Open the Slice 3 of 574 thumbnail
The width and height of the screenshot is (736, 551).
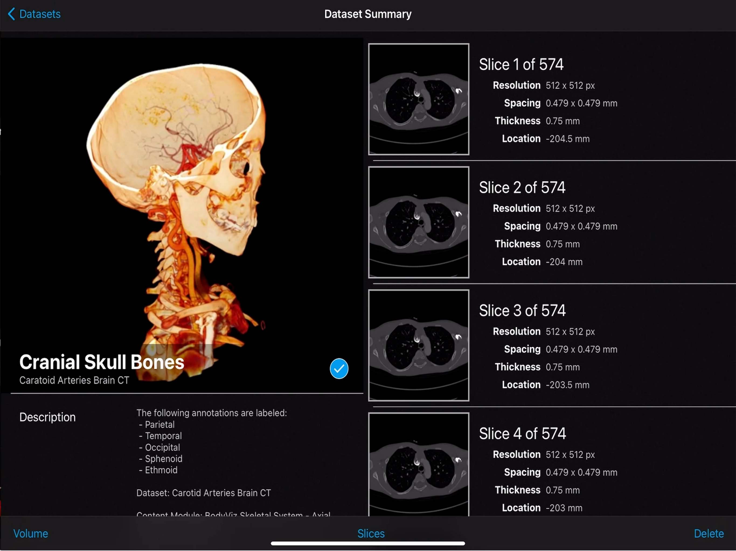pos(419,345)
